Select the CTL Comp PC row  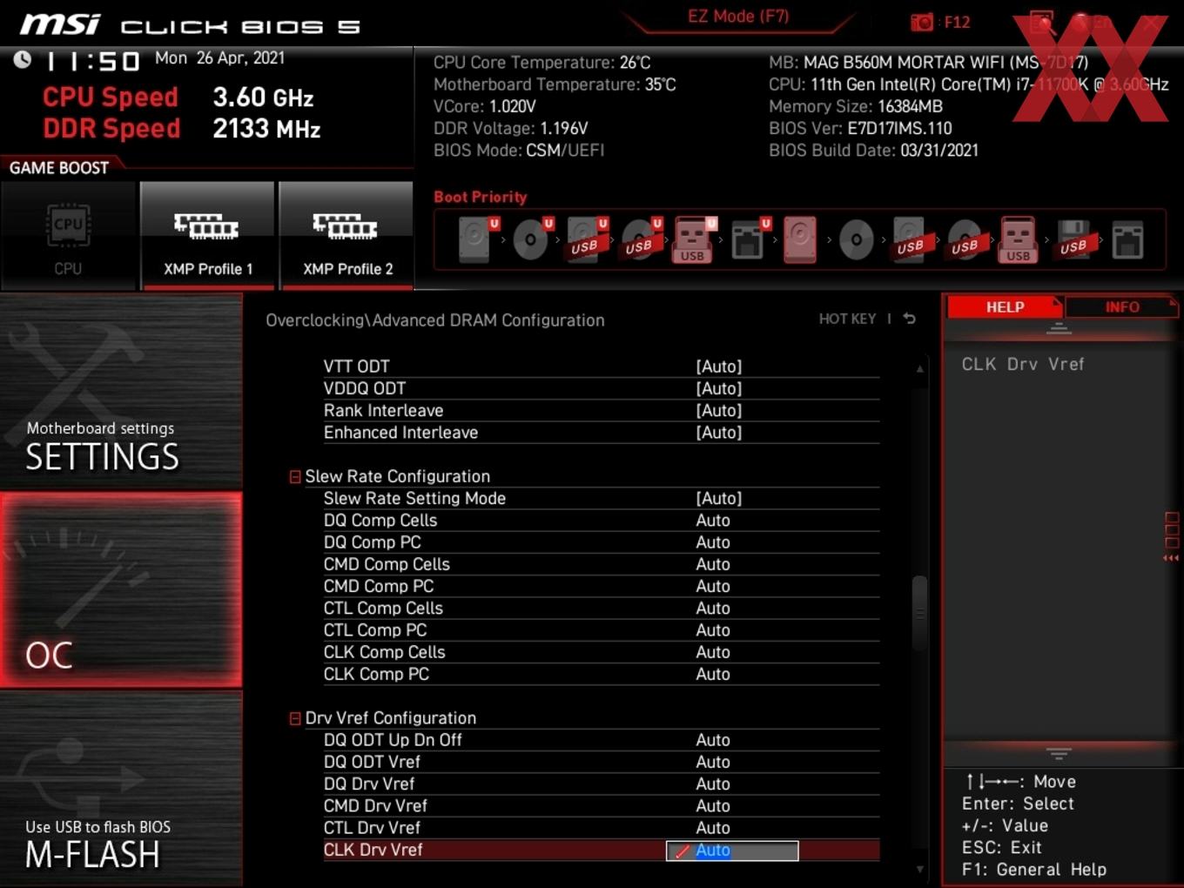[601, 630]
